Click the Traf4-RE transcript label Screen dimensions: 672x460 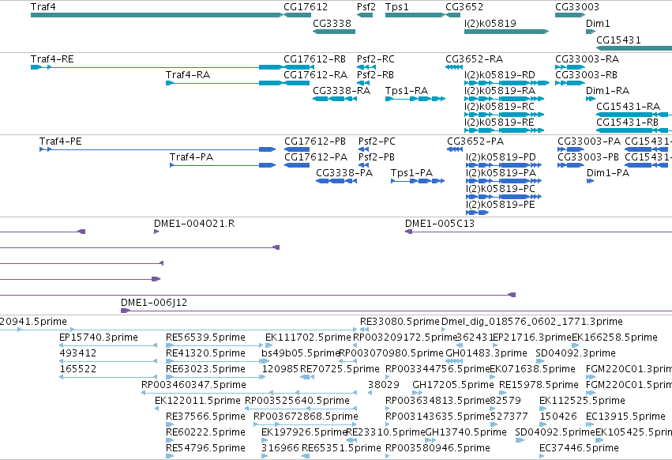tap(52, 58)
